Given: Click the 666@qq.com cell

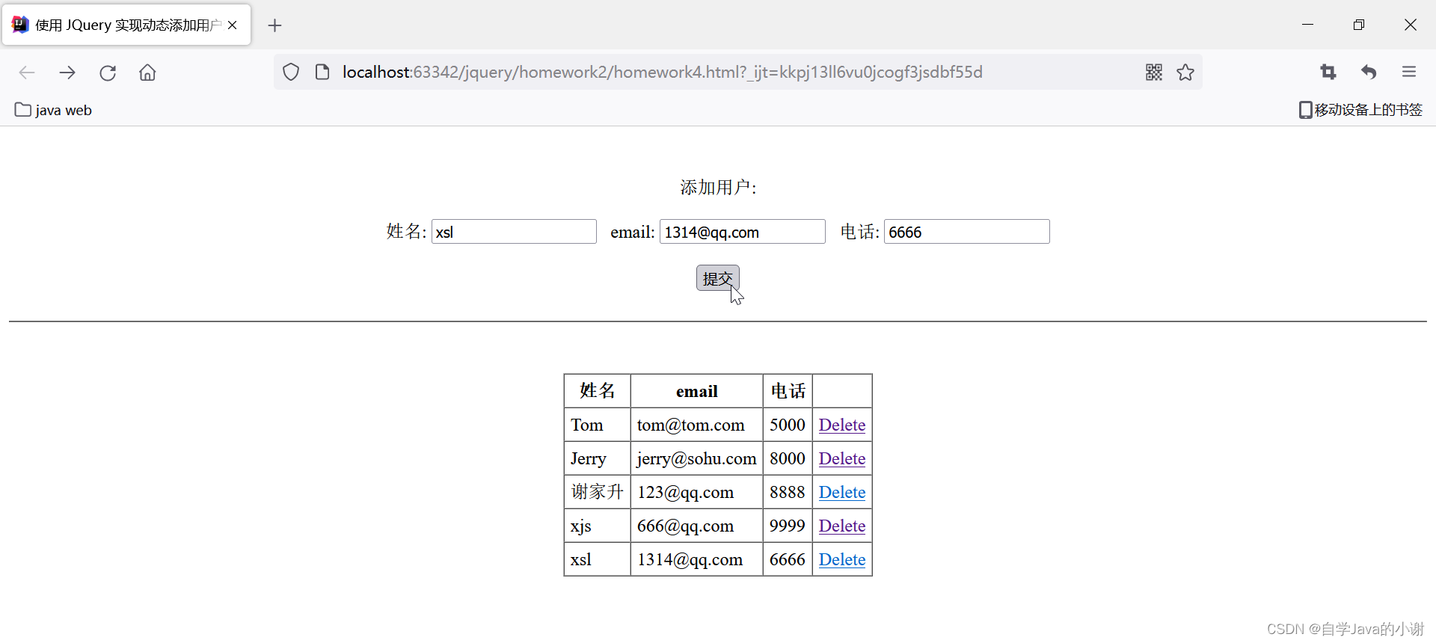Looking at the screenshot, I should pyautogui.click(x=696, y=526).
